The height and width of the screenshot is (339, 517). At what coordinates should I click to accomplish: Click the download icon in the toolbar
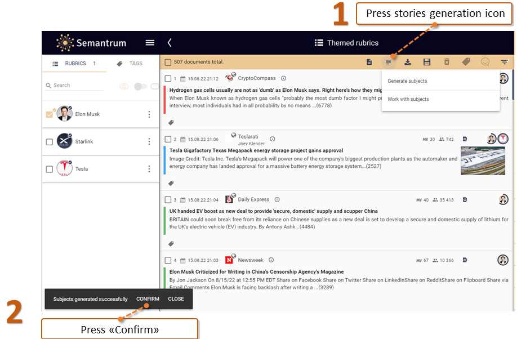click(408, 62)
